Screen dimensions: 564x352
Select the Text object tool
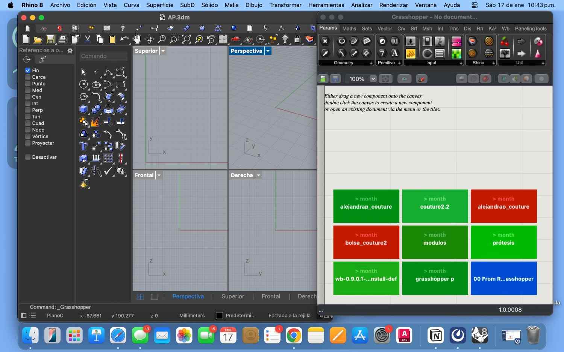[83, 146]
